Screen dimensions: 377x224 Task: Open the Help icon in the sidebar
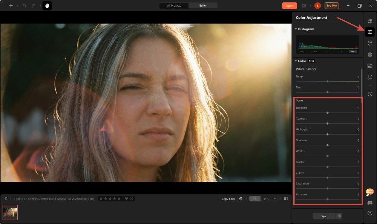pos(370,213)
